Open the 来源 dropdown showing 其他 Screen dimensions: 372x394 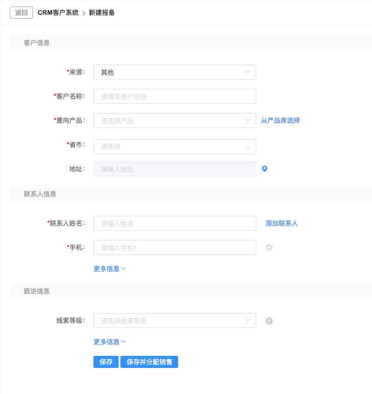click(174, 72)
